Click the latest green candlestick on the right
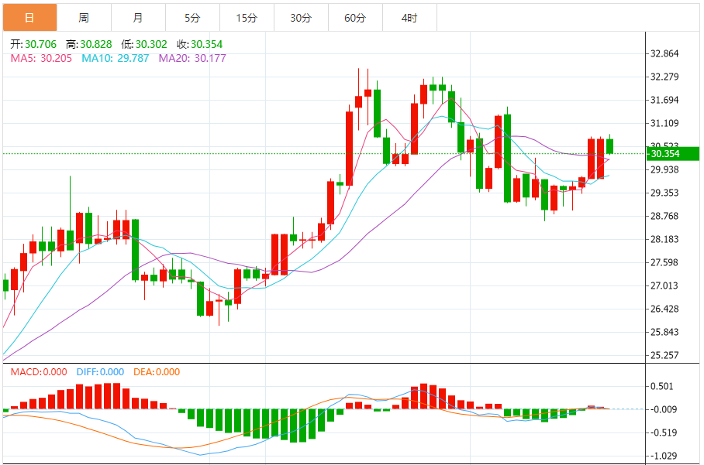Screen dimensions: 704x465 [609, 146]
